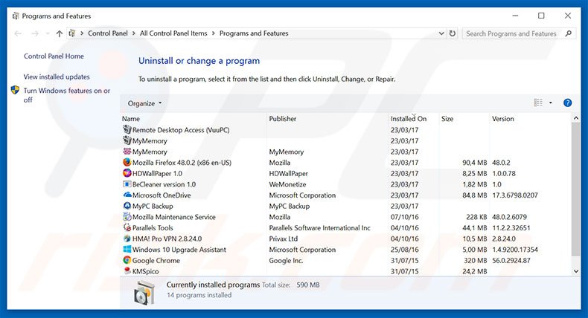
Task: Click the BeCleaner version 1.0 icon
Action: click(127, 184)
